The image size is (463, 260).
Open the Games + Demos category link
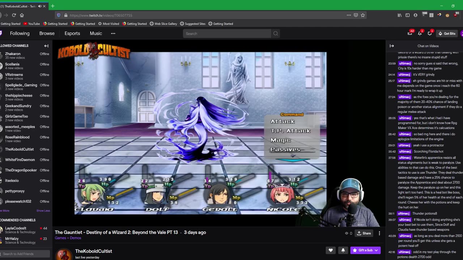(x=68, y=238)
